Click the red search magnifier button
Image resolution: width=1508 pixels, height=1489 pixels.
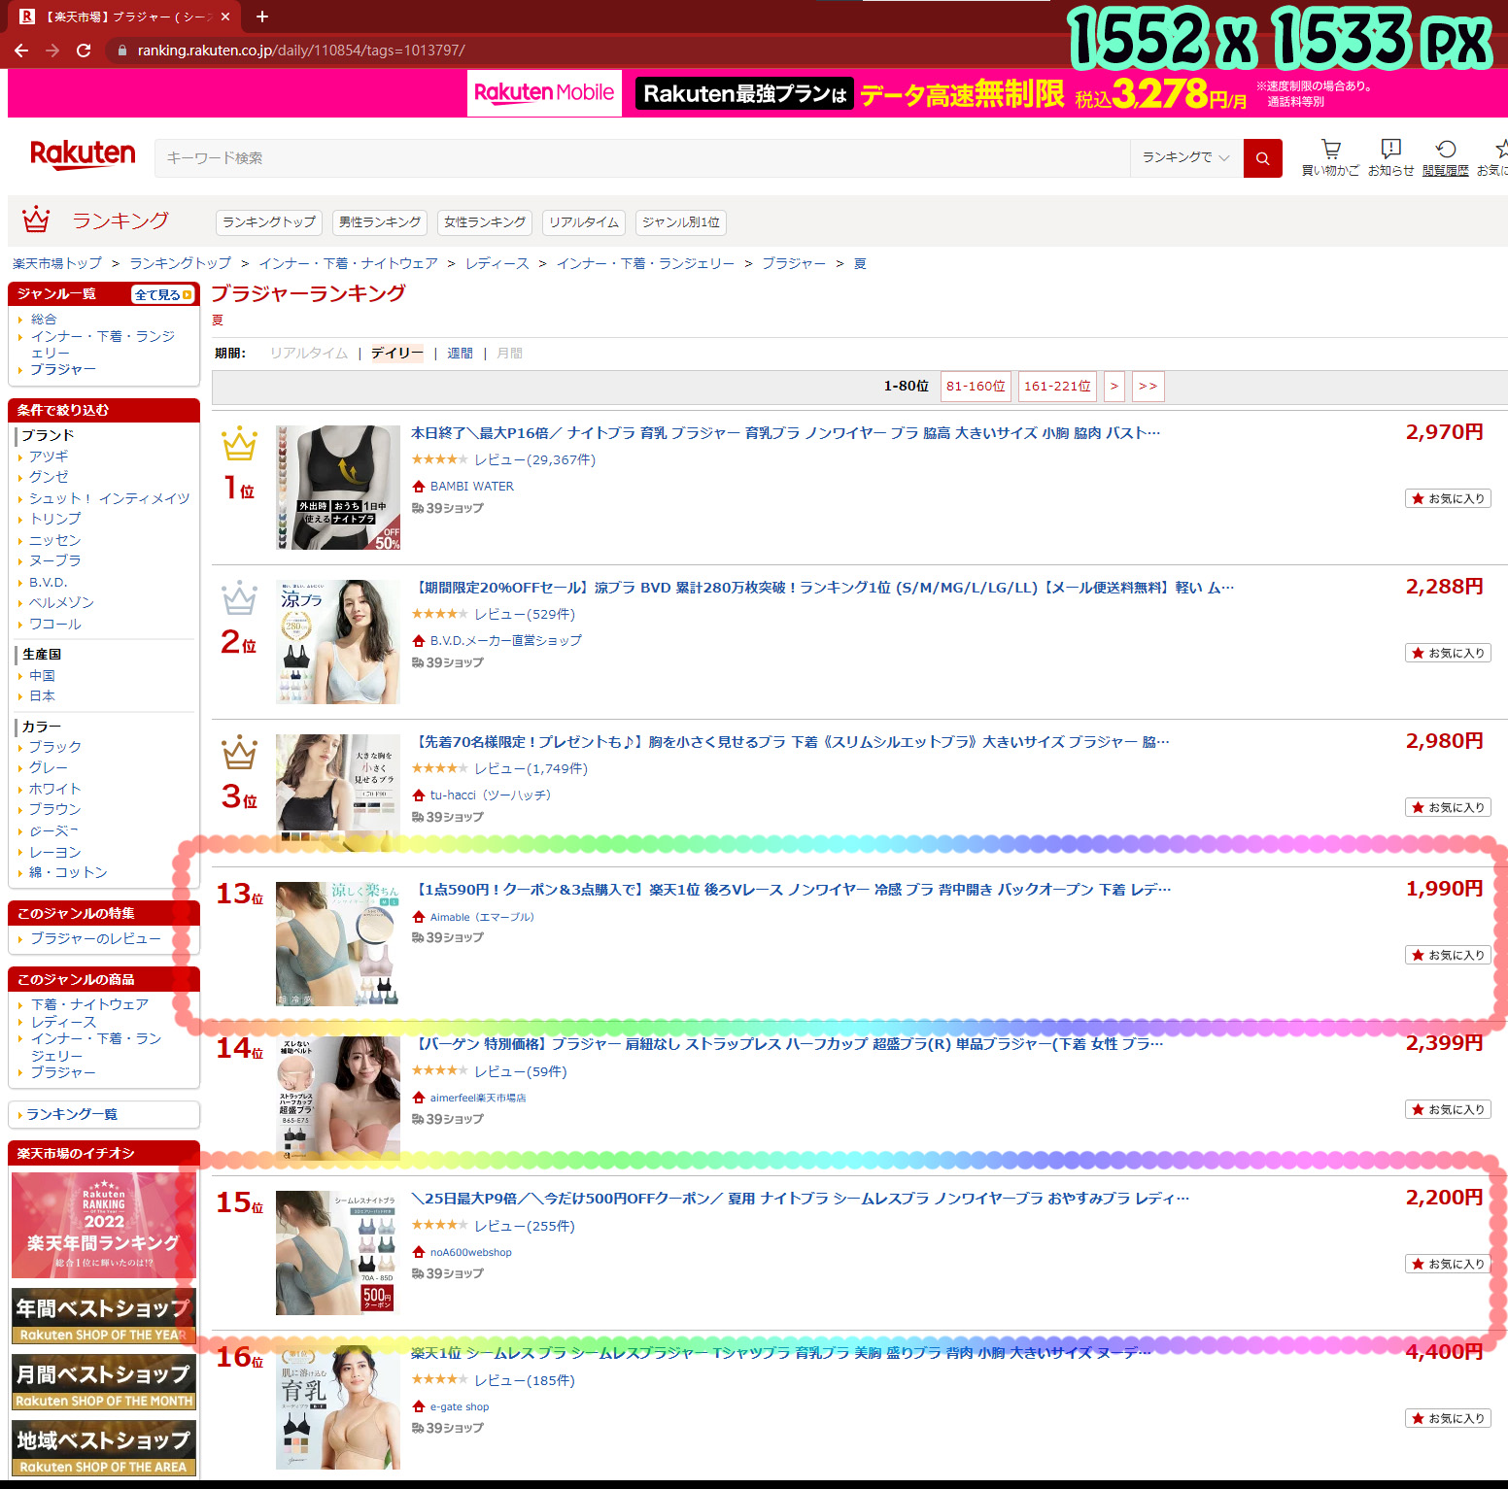1262,158
